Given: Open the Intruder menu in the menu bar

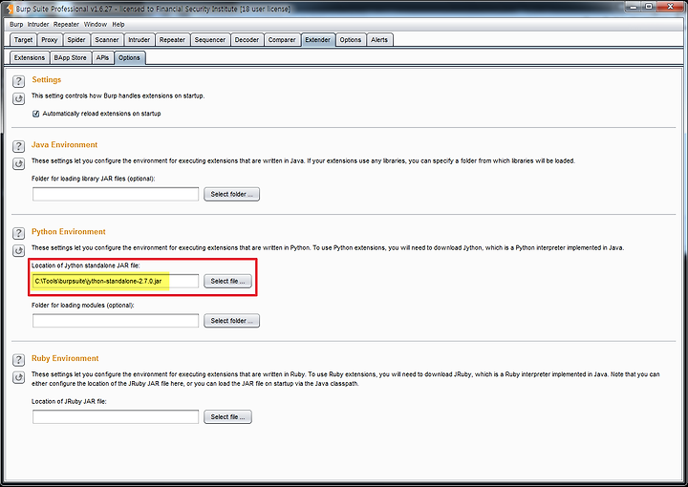Looking at the screenshot, I should 38,24.
